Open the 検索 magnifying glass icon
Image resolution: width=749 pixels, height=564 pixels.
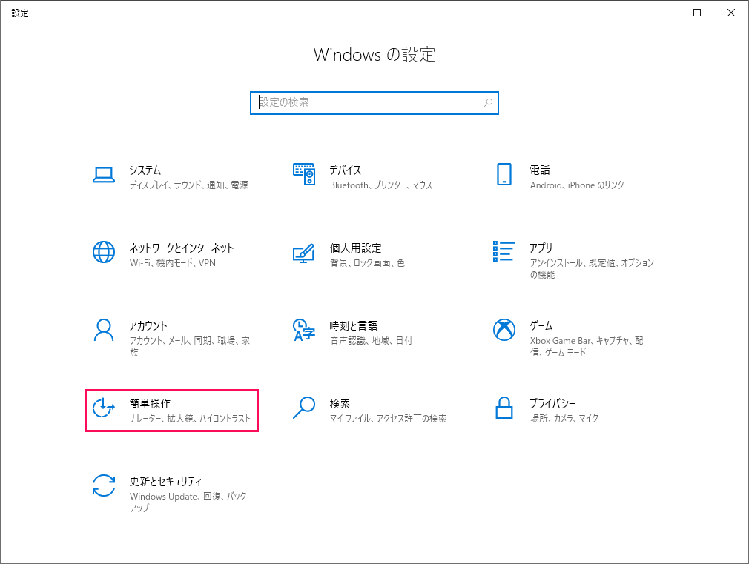coord(304,408)
